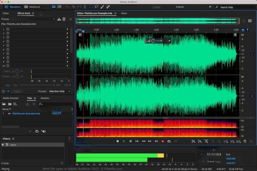
Task: Click the Apply button
Action: (17, 91)
